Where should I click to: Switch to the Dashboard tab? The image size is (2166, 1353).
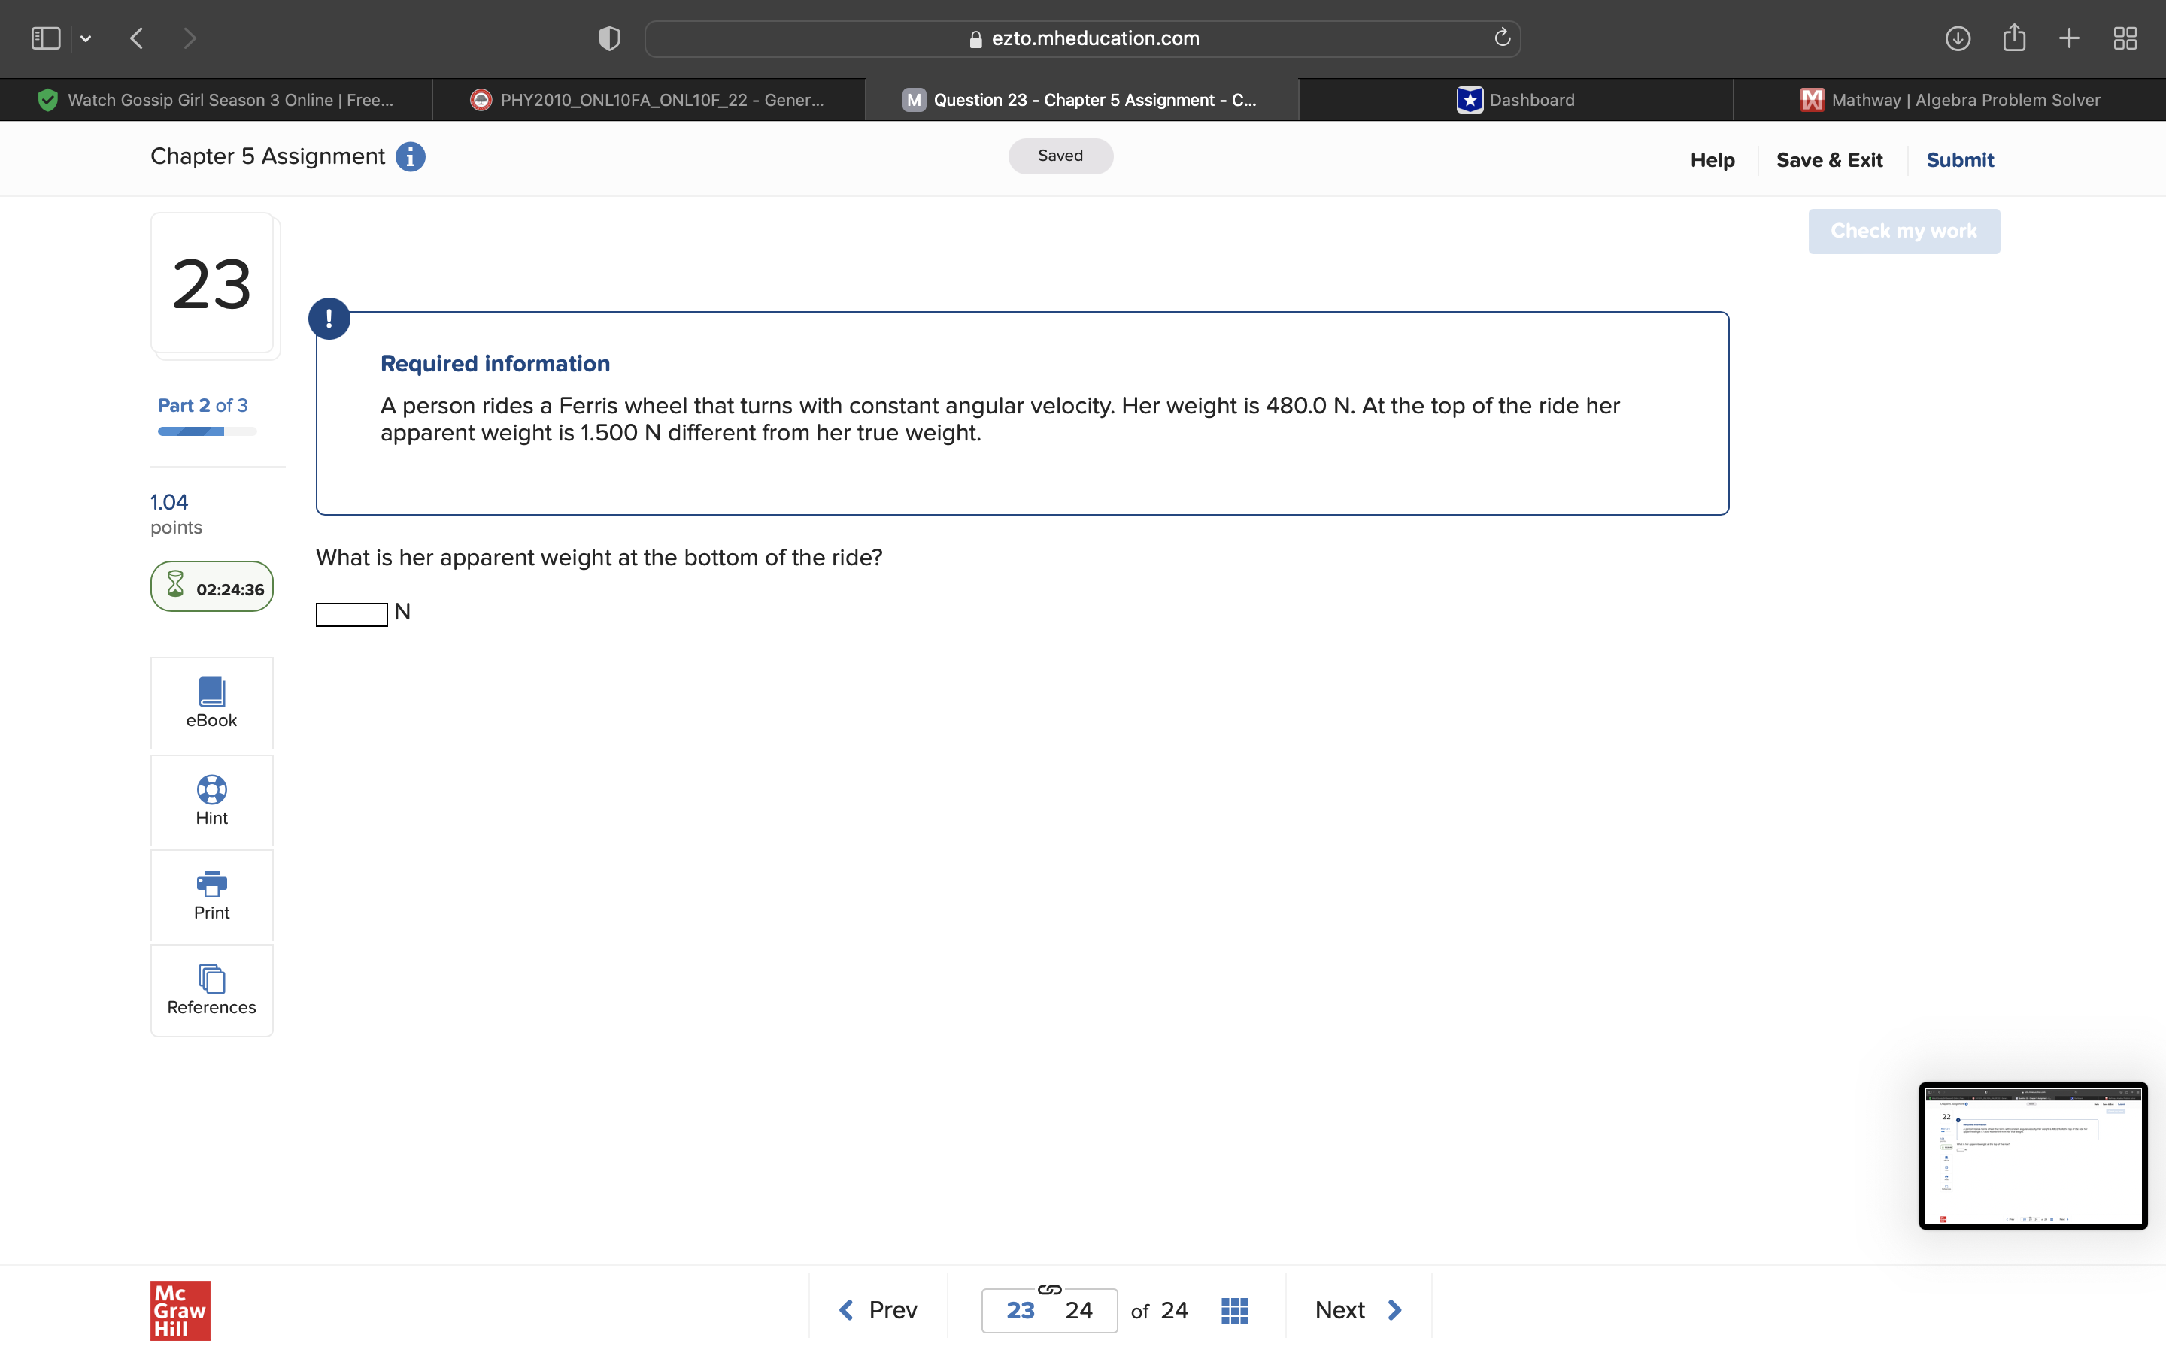click(x=1516, y=100)
